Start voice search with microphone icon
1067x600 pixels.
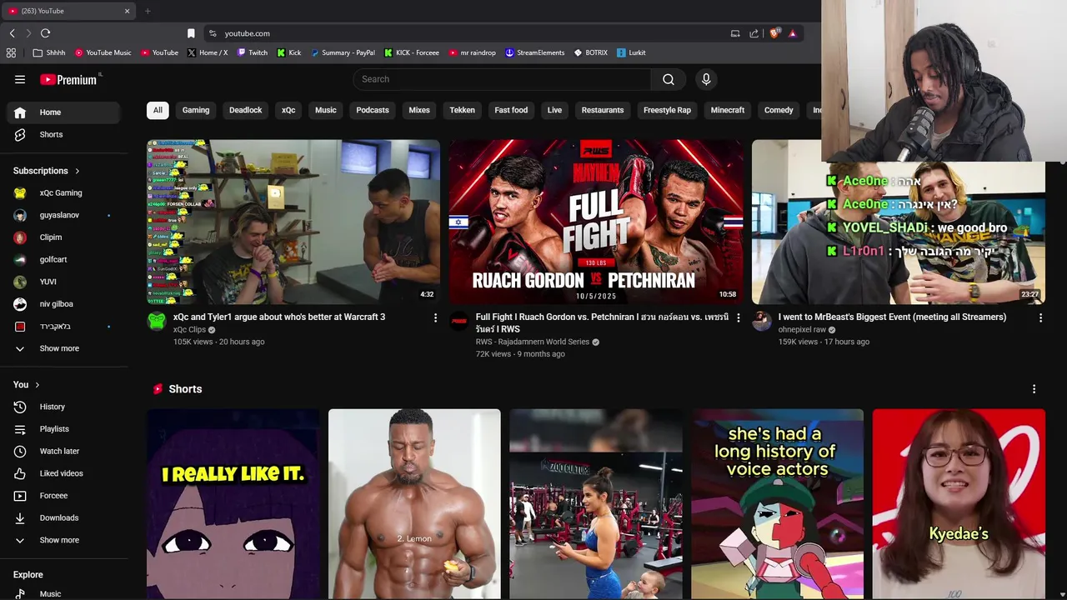point(706,79)
